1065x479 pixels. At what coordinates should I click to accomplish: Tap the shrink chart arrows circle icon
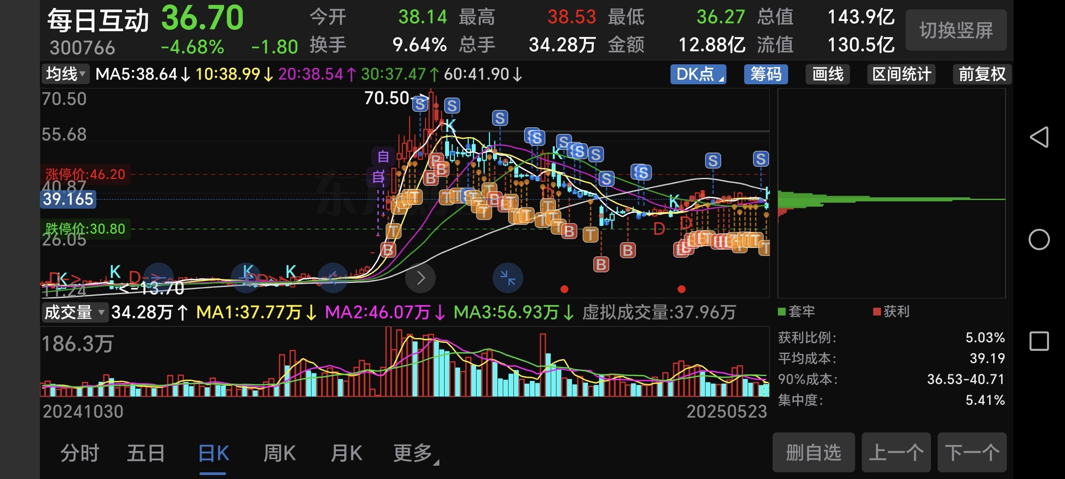[x=508, y=278]
